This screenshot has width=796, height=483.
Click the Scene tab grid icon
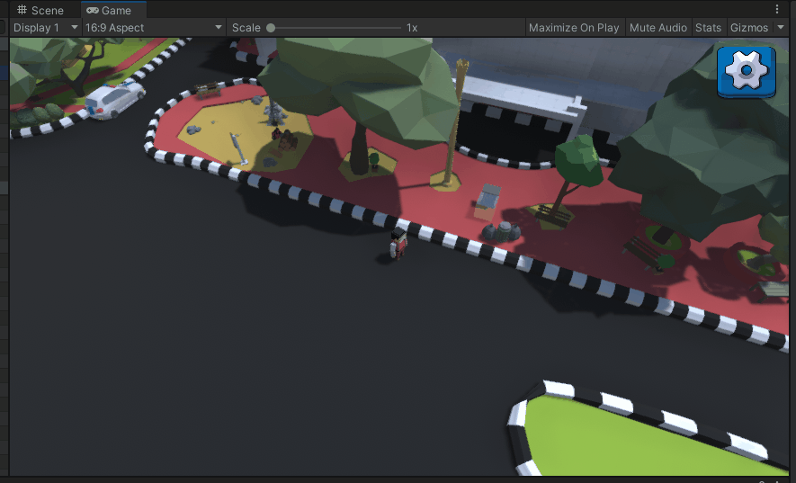click(x=22, y=11)
